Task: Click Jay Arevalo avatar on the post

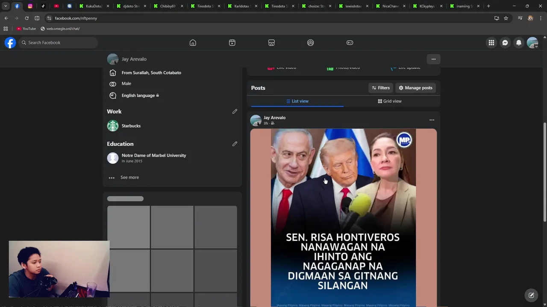Action: 256,120
